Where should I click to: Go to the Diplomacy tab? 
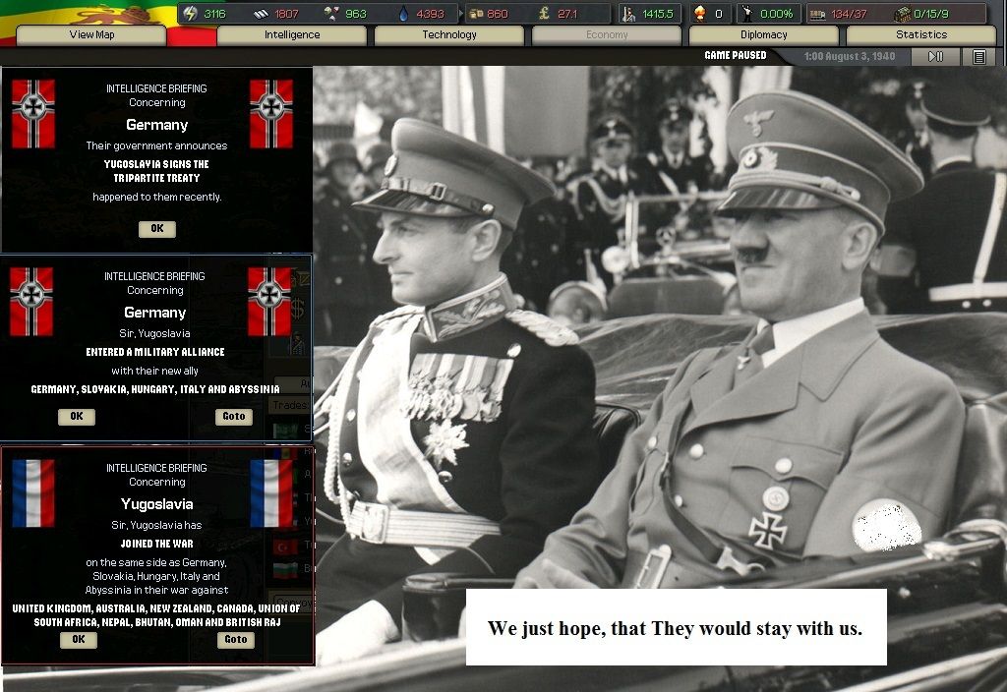(764, 35)
